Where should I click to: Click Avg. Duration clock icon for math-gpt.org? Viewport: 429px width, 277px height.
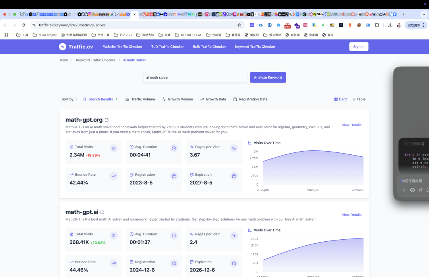click(x=174, y=148)
